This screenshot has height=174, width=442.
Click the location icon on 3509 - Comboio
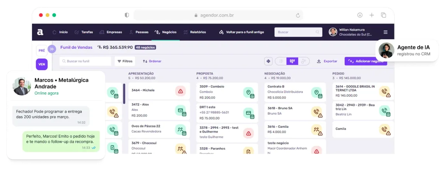249,93
